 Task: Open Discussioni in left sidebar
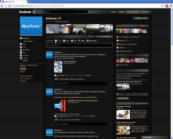point(26,50)
